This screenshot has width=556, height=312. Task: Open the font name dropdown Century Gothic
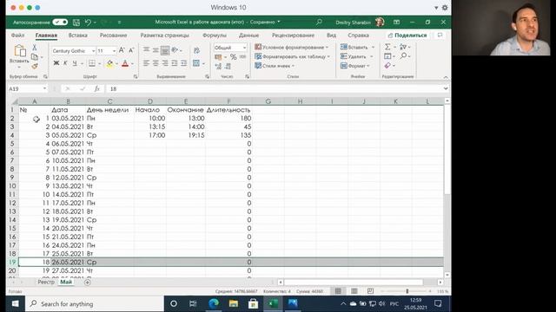[93, 51]
